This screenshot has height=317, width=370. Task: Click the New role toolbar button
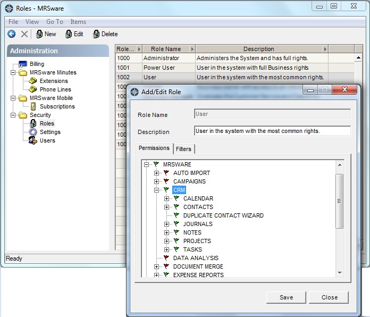[46, 34]
